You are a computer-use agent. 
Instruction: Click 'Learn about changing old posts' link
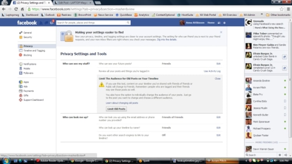tap(122, 103)
